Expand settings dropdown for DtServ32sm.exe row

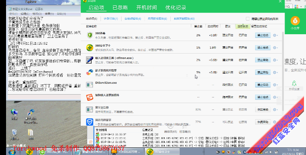pyautogui.click(x=275, y=85)
